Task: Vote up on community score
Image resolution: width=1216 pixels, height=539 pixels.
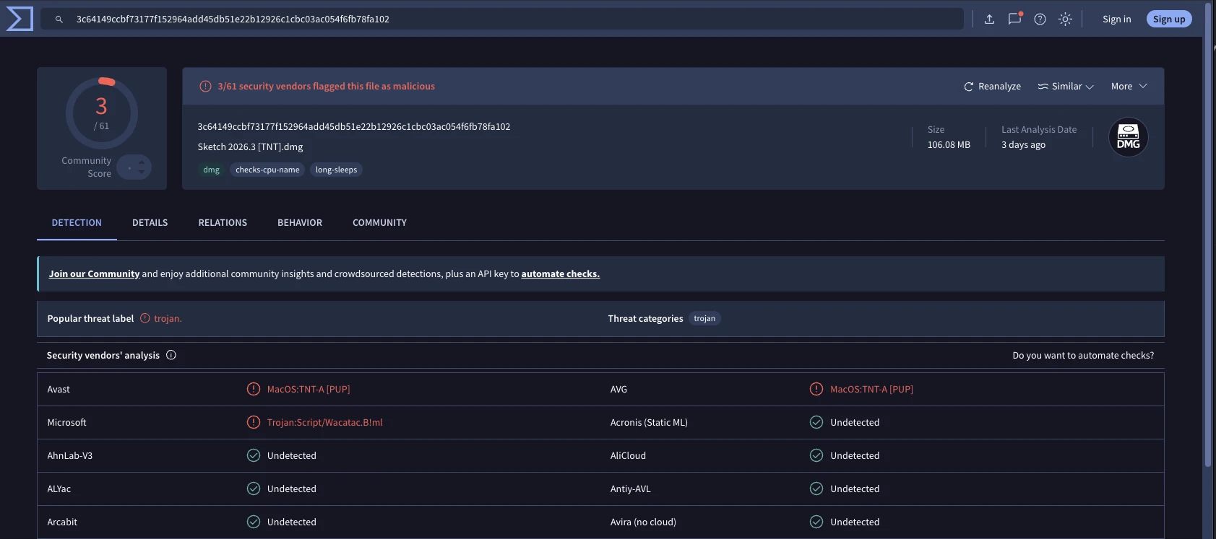Action: pyautogui.click(x=142, y=163)
